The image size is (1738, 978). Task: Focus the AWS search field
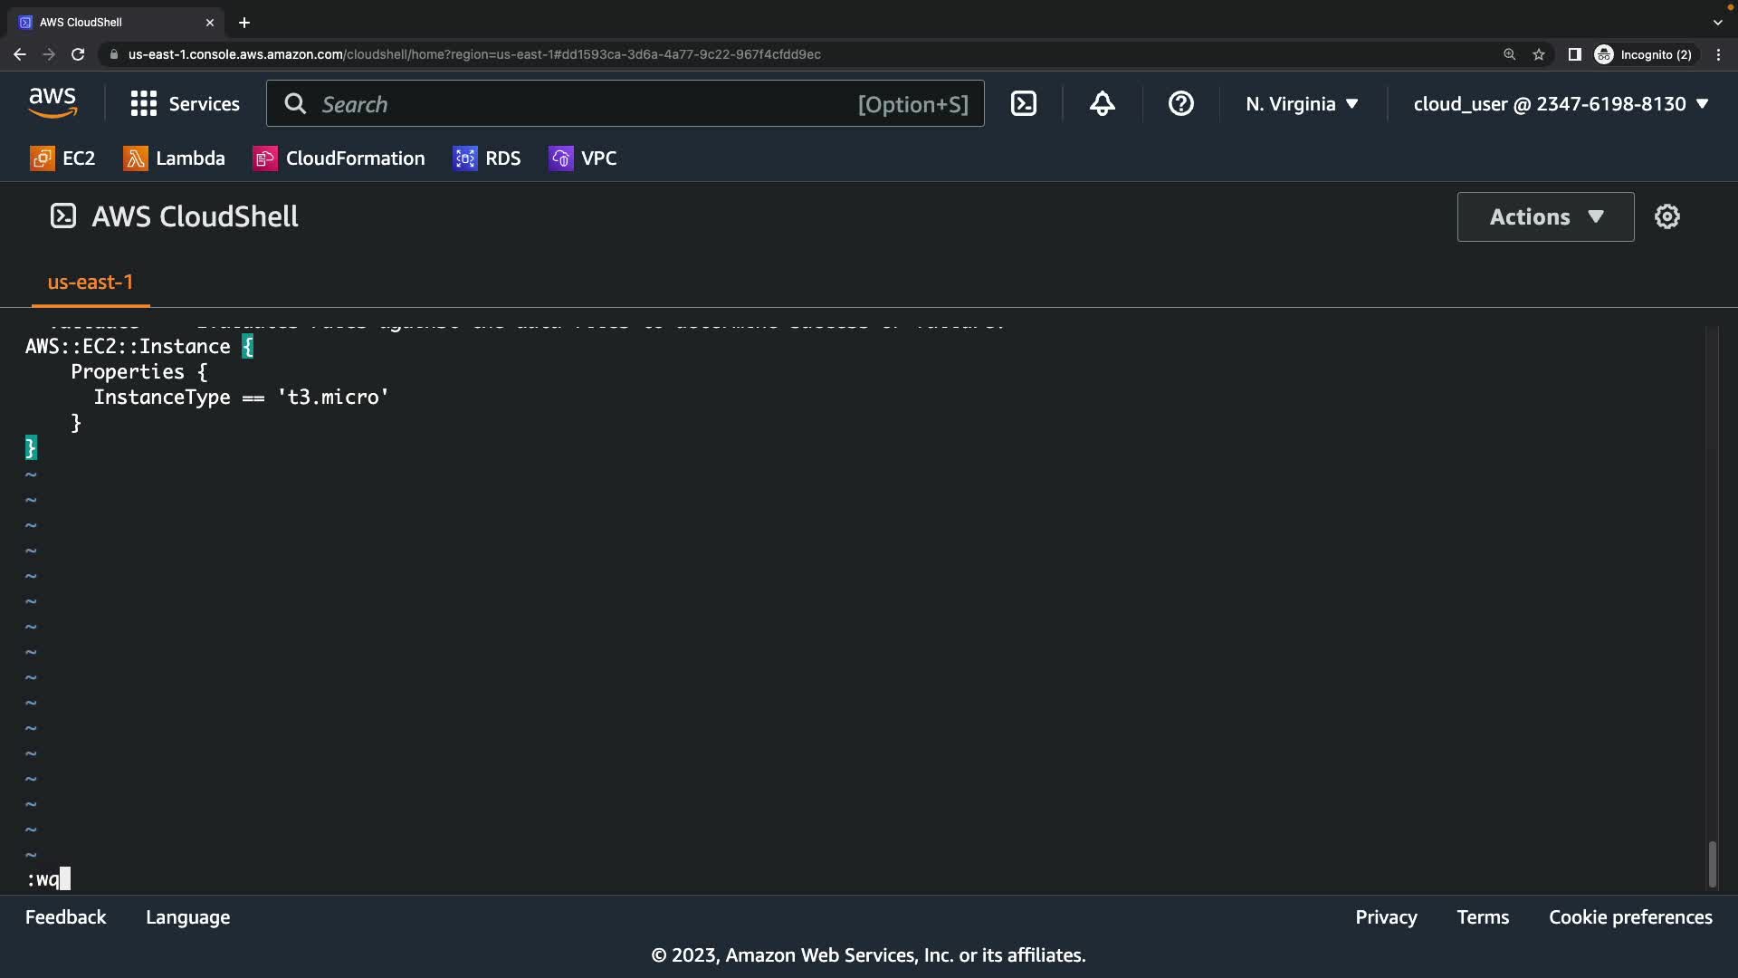pos(579,103)
